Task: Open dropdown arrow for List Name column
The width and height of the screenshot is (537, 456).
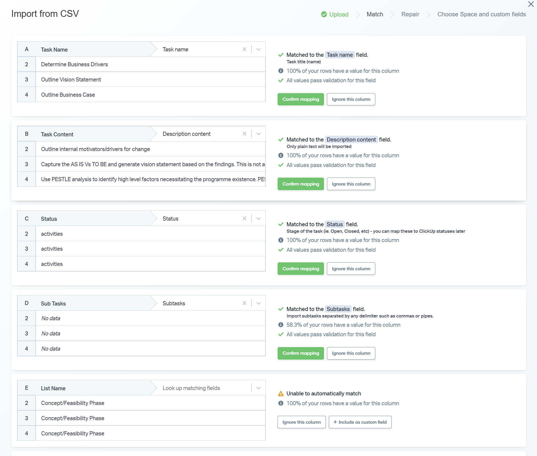Action: [259, 388]
